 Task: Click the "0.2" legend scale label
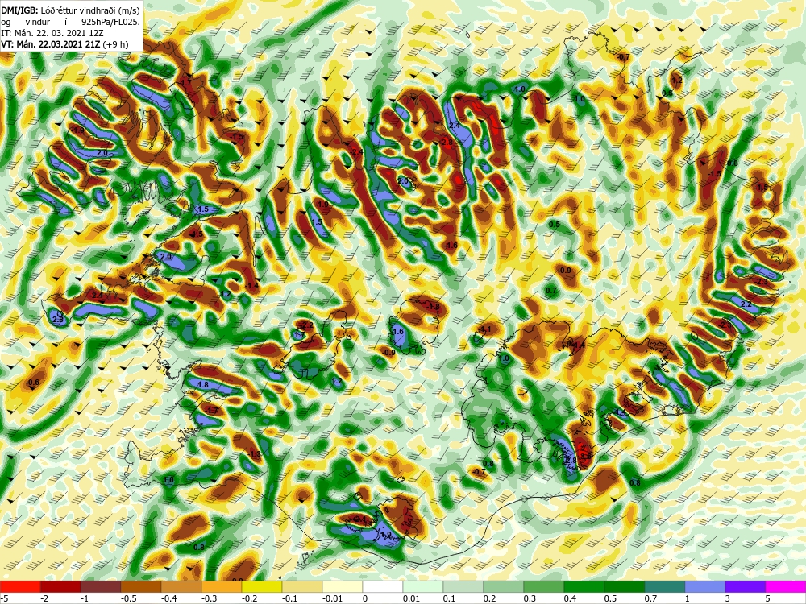point(490,598)
